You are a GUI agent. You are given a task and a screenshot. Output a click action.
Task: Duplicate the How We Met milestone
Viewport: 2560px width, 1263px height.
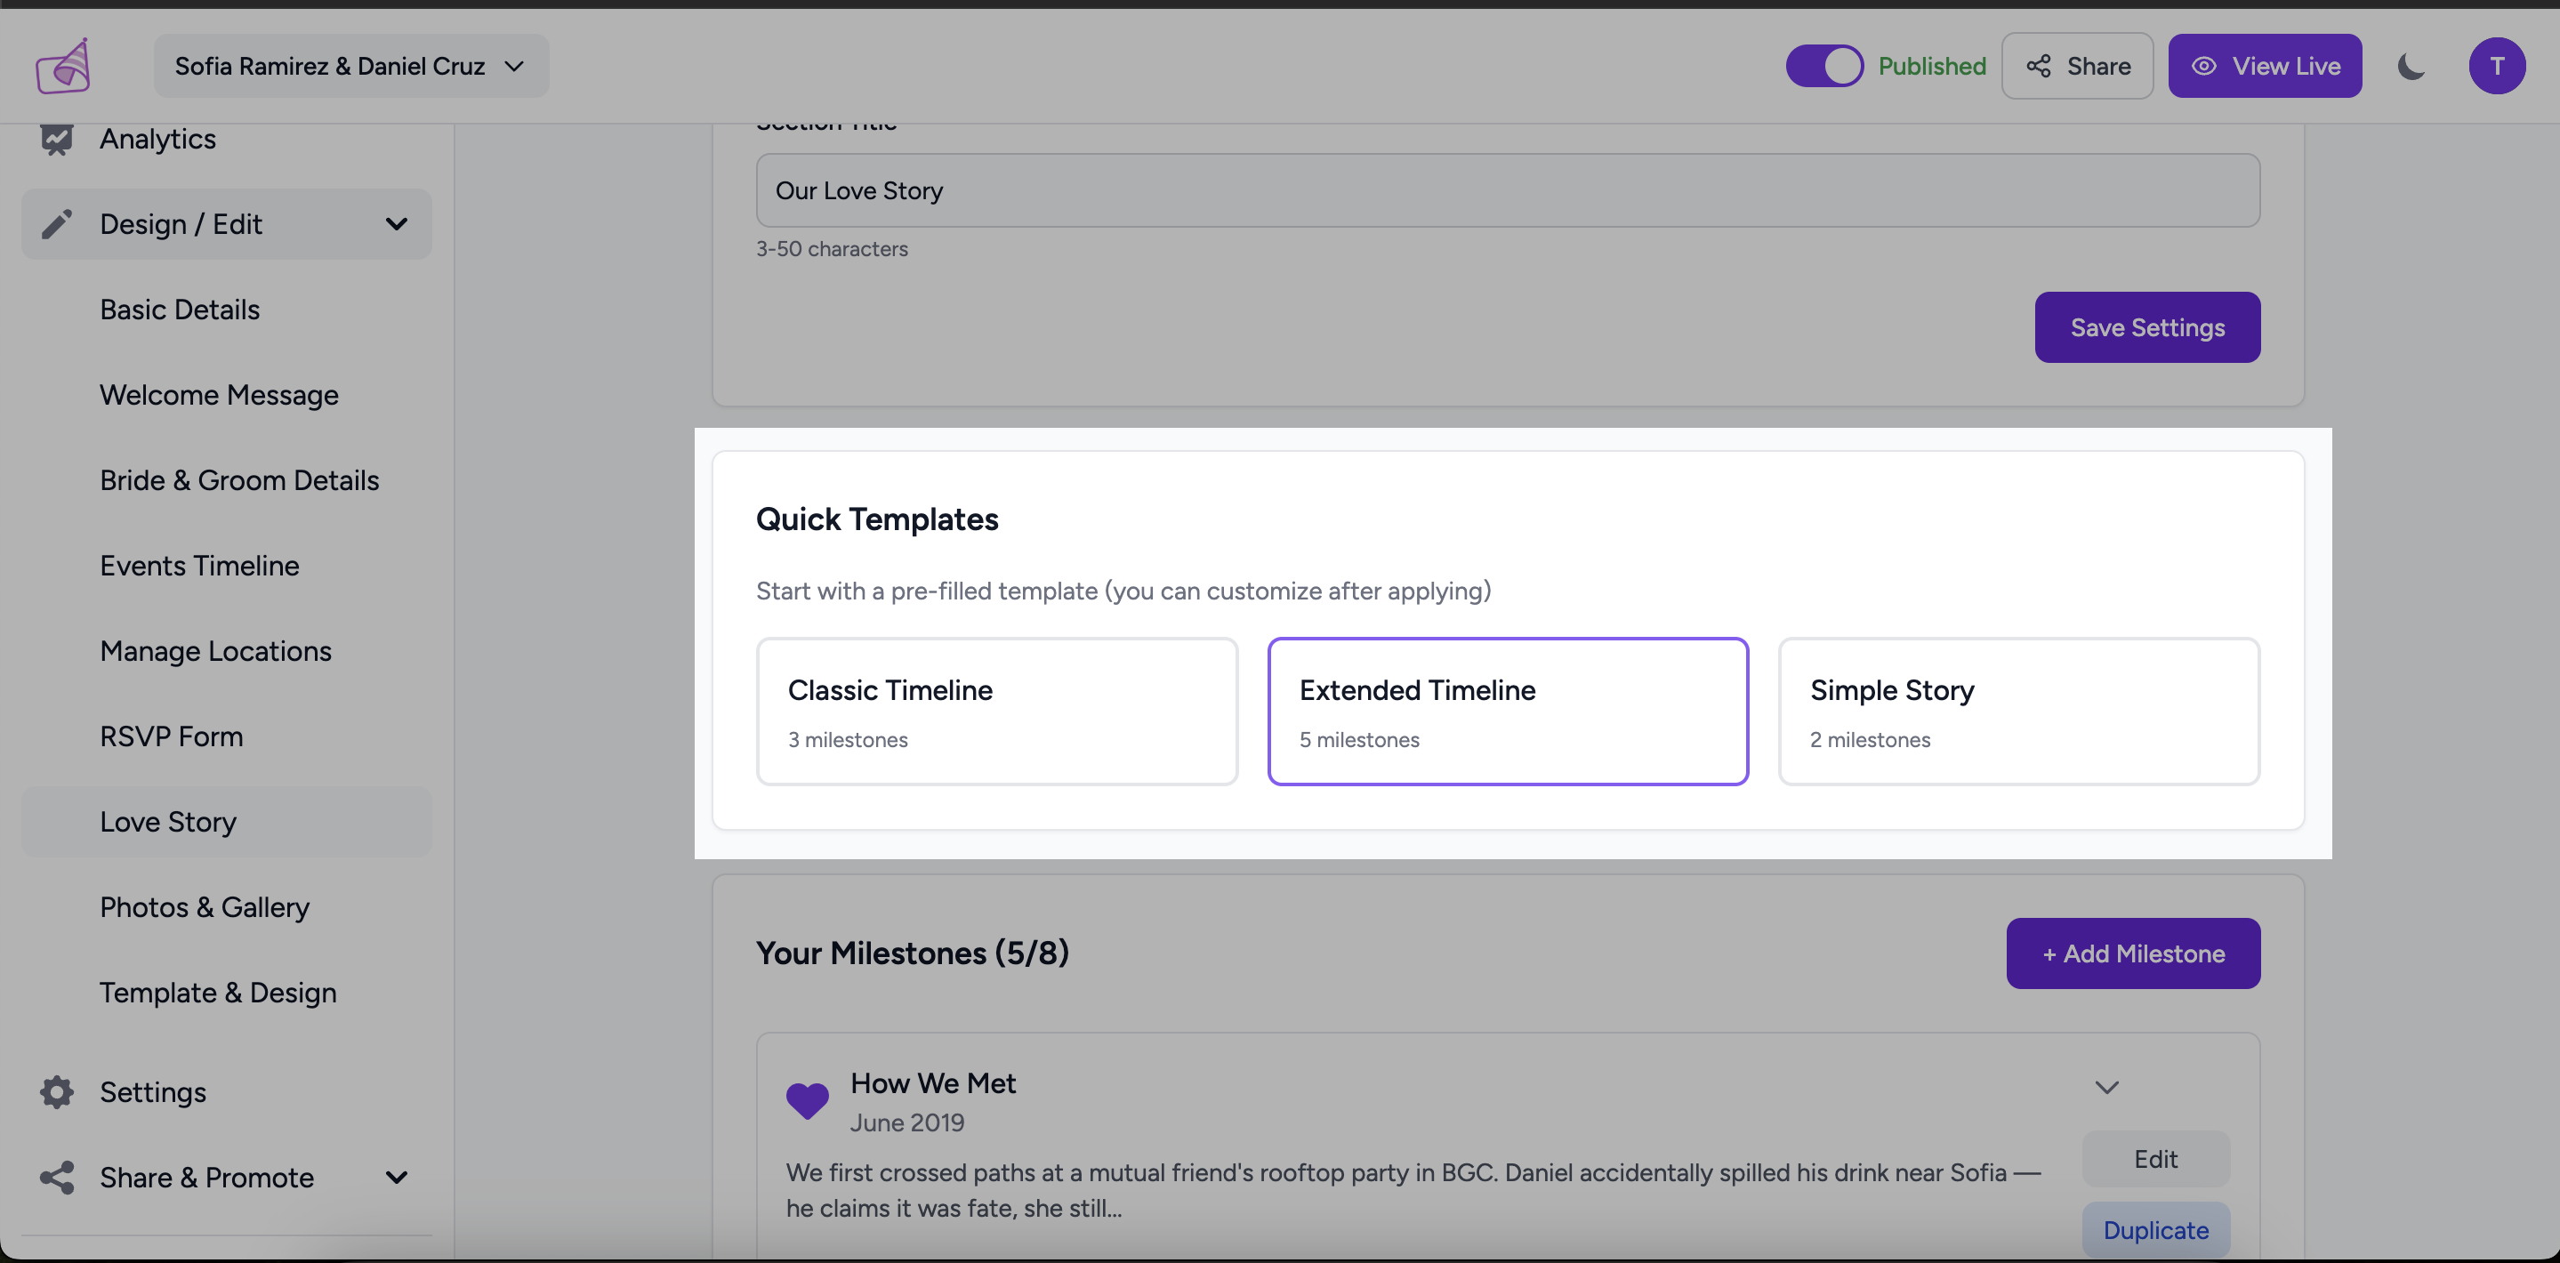pyautogui.click(x=2155, y=1229)
